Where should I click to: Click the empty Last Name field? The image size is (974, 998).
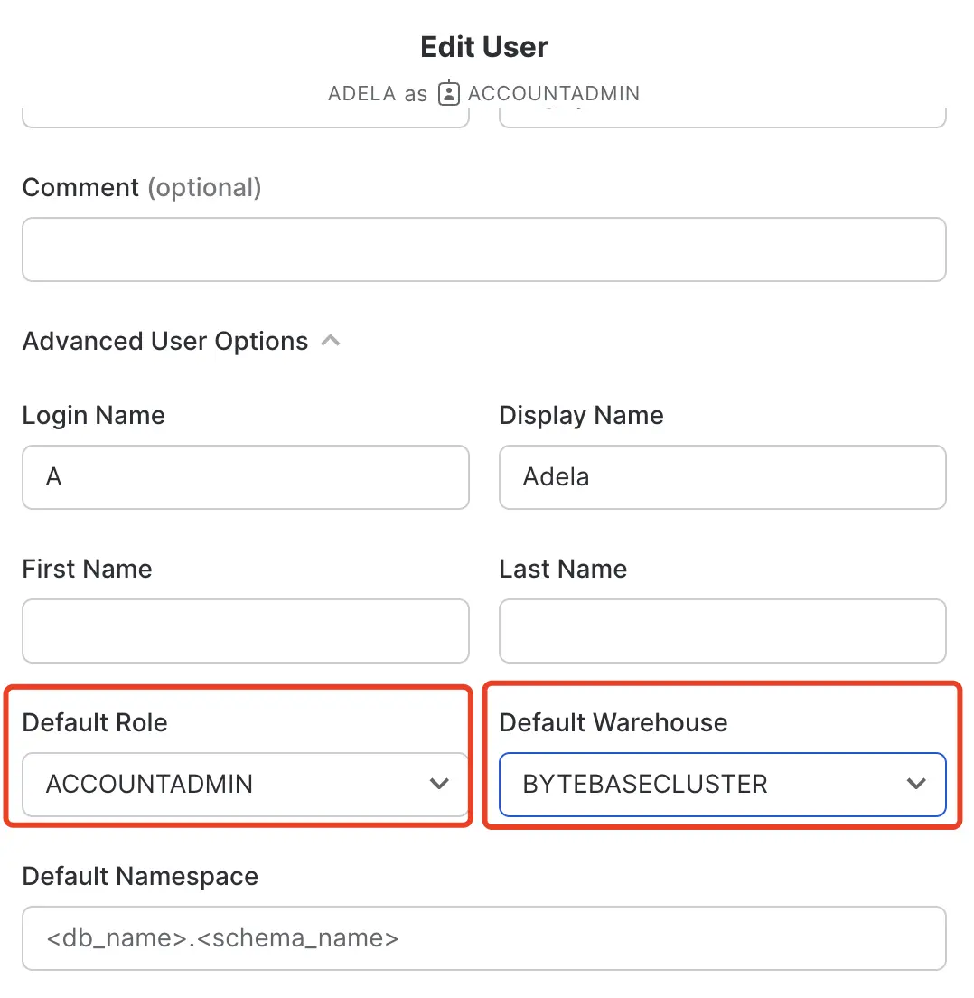pos(723,631)
